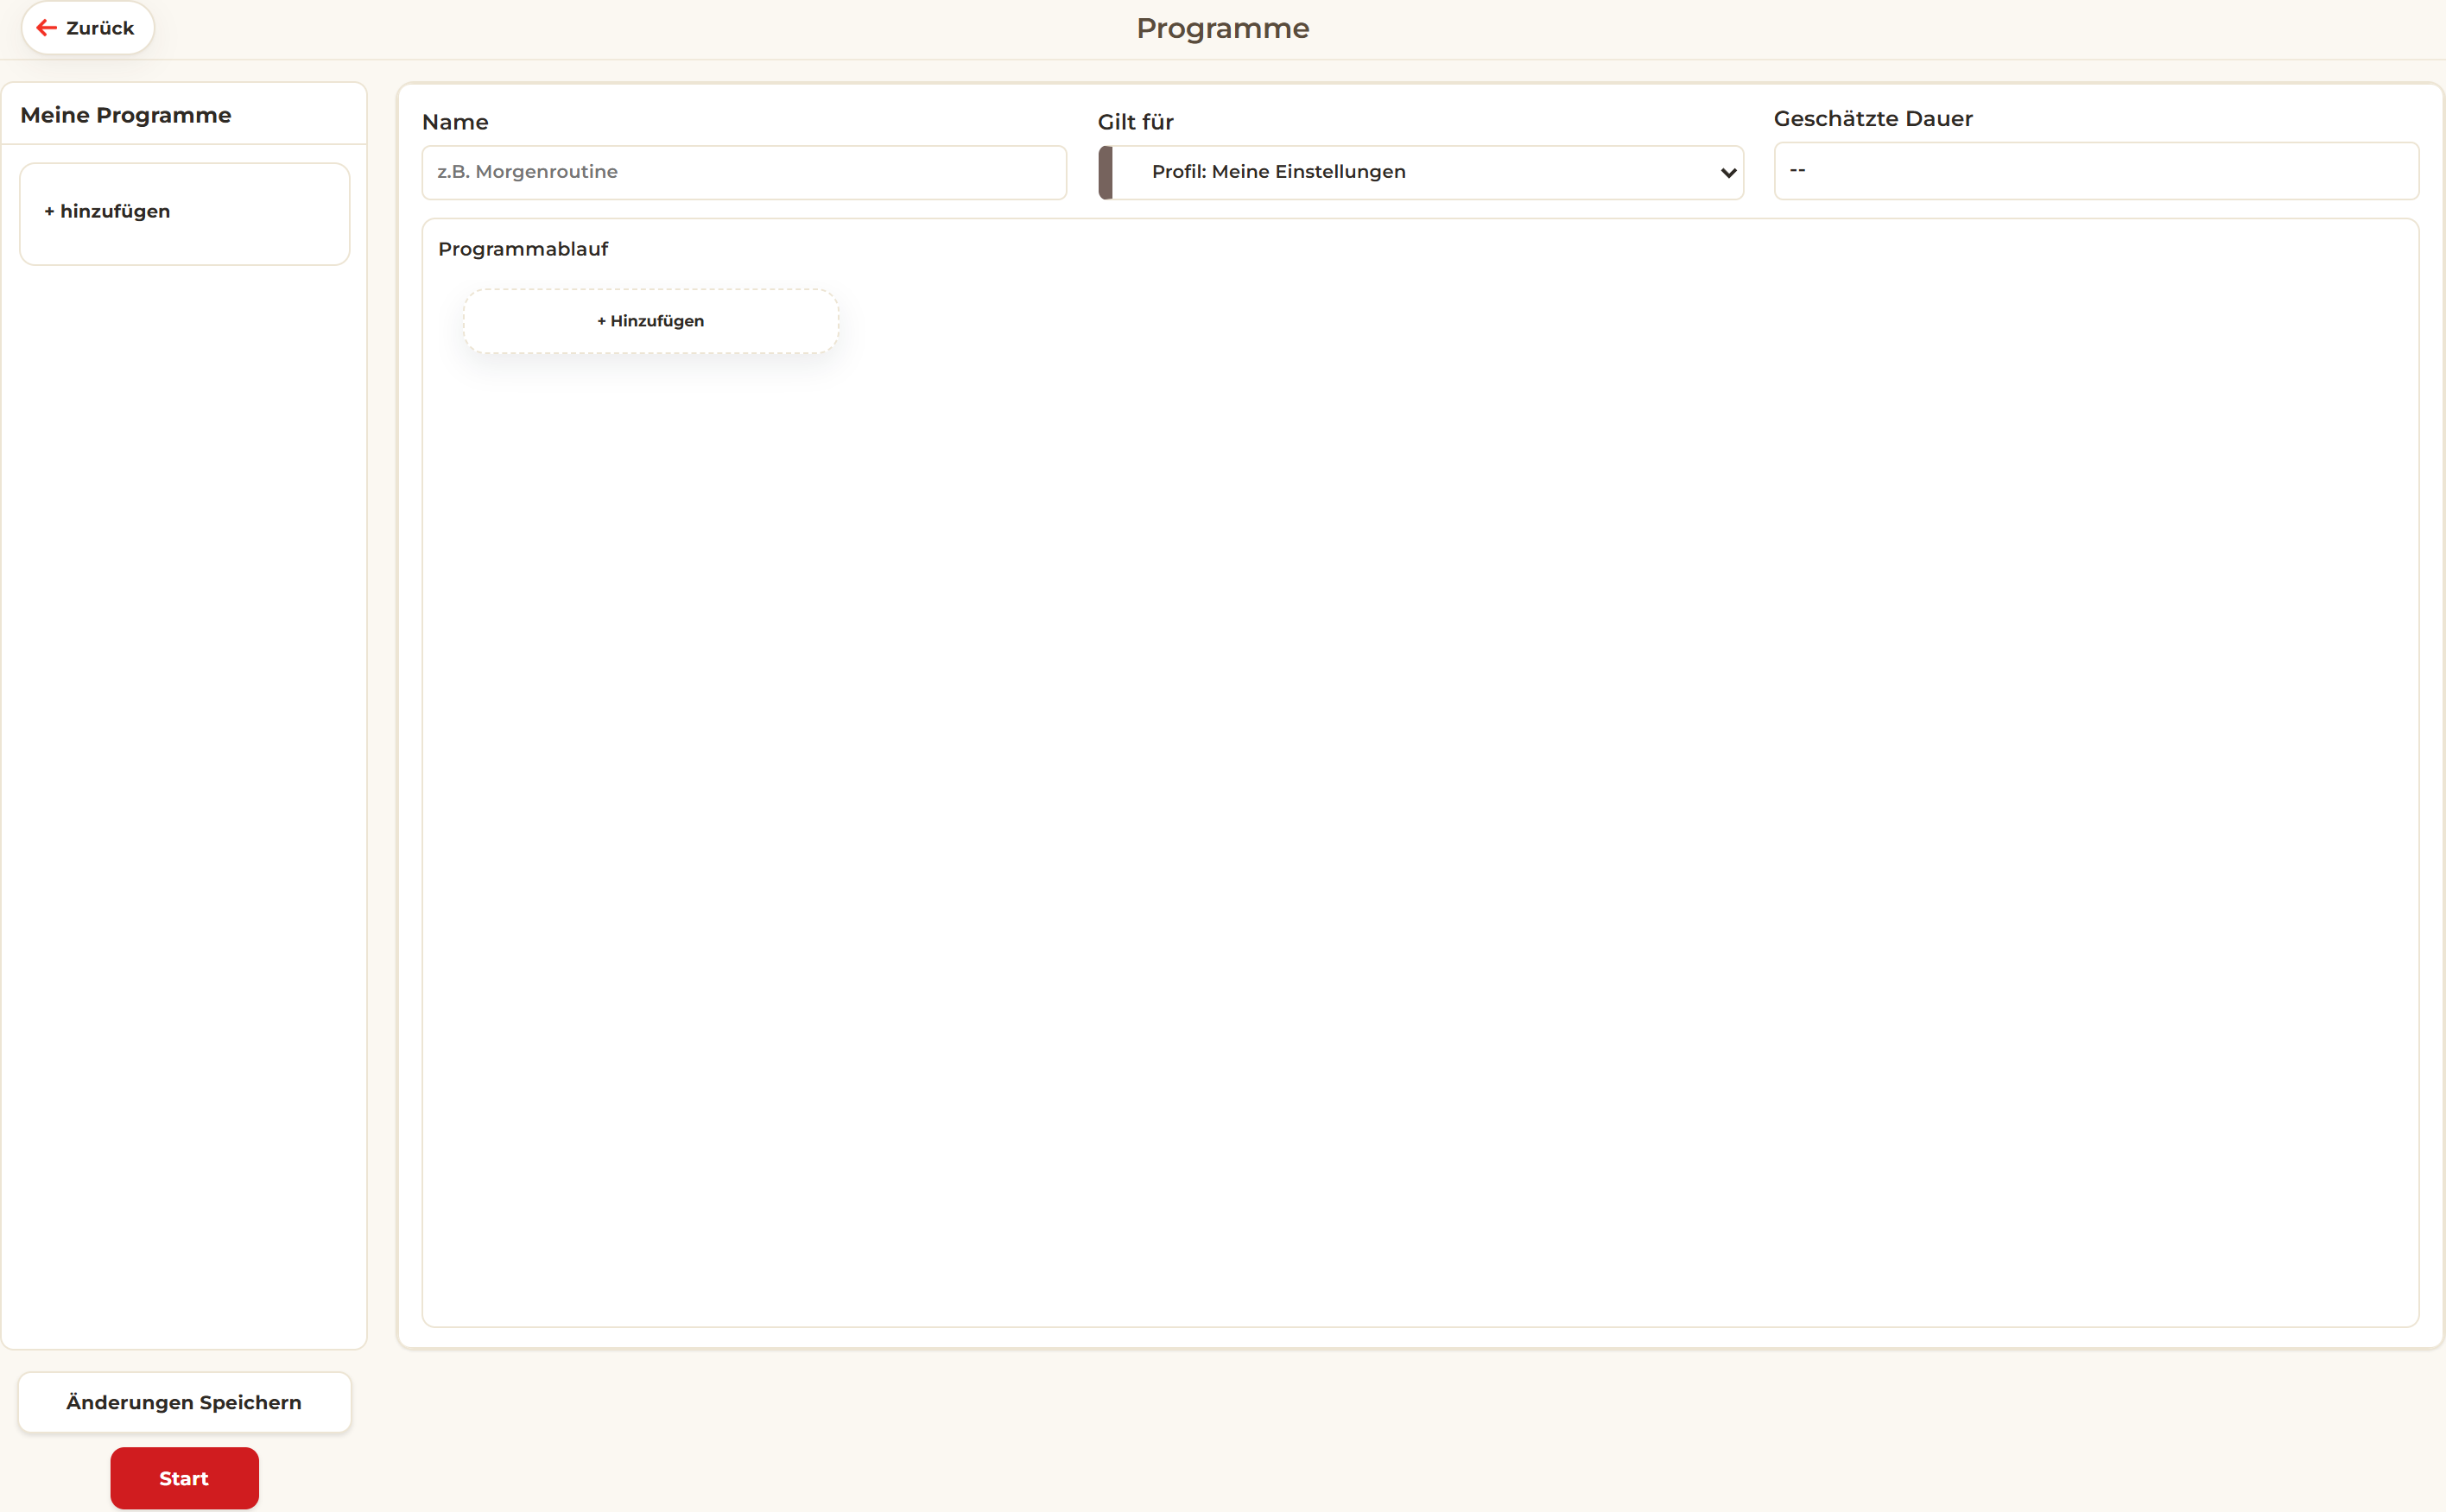Click the brown profile color bar
The width and height of the screenshot is (2446, 1512).
[x=1105, y=172]
